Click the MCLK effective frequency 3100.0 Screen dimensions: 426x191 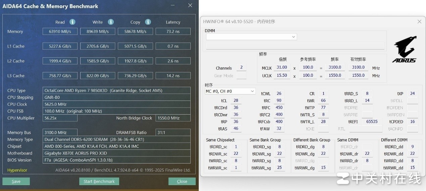tap(359, 67)
